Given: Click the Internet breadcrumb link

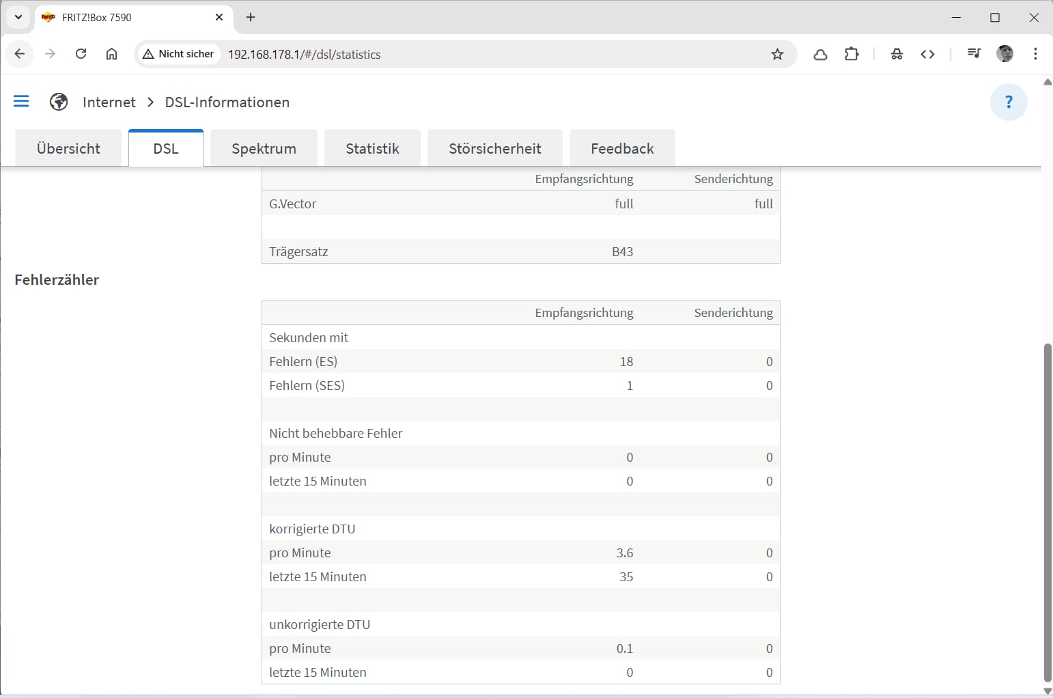Looking at the screenshot, I should [109, 102].
